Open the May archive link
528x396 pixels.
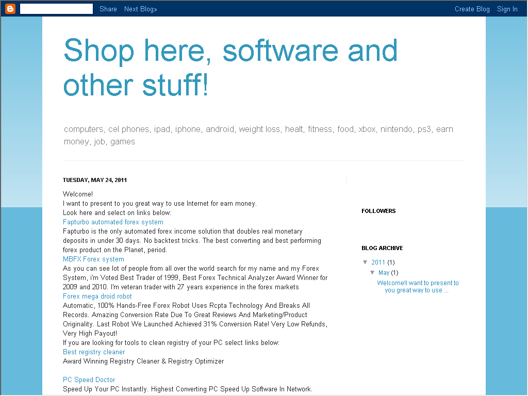point(384,272)
